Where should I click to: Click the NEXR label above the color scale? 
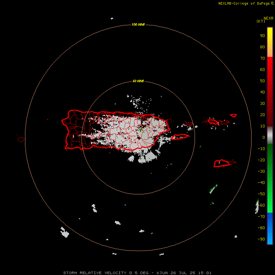click(268, 18)
